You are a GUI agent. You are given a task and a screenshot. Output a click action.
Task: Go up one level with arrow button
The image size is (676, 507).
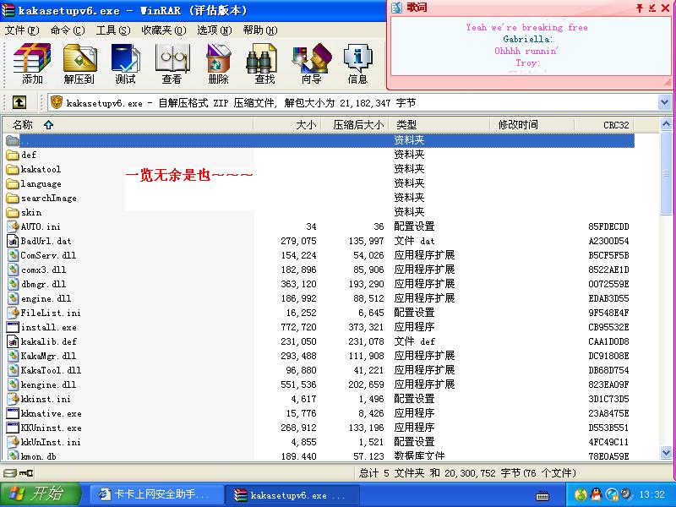(19, 102)
